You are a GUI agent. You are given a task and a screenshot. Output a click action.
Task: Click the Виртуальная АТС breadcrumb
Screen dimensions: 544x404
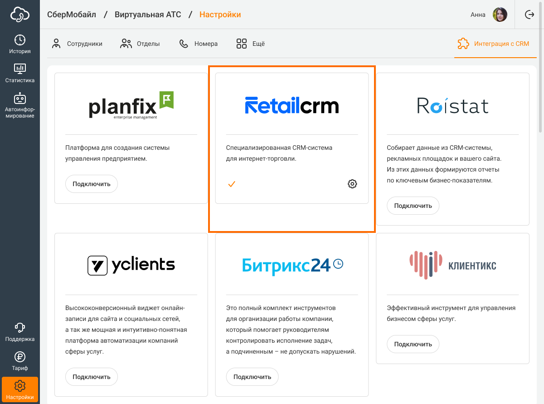click(x=148, y=15)
